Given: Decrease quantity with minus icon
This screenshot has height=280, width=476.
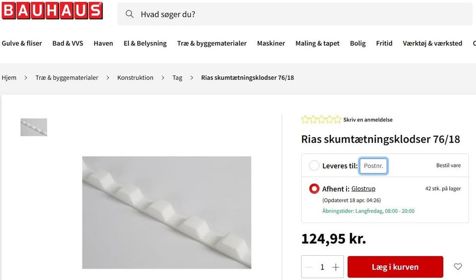Looking at the screenshot, I should coord(309,267).
